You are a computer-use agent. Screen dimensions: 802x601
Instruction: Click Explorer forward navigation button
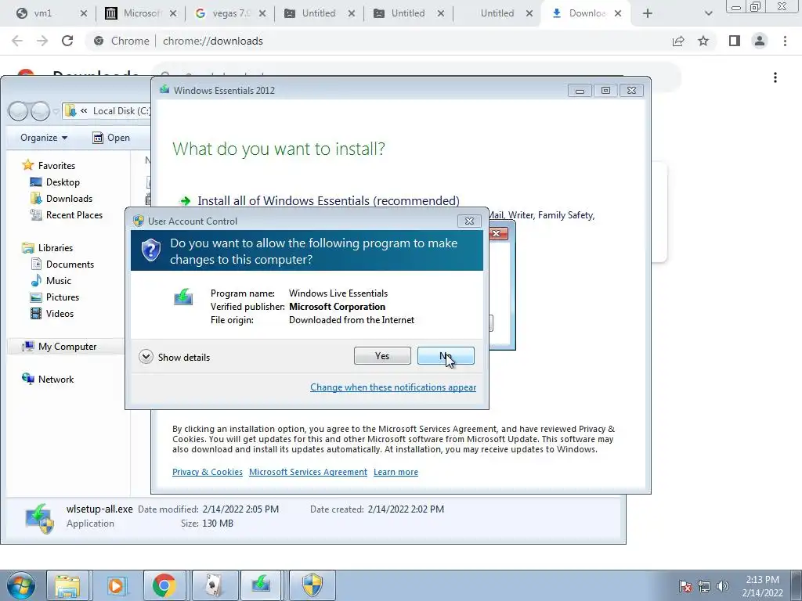[40, 111]
